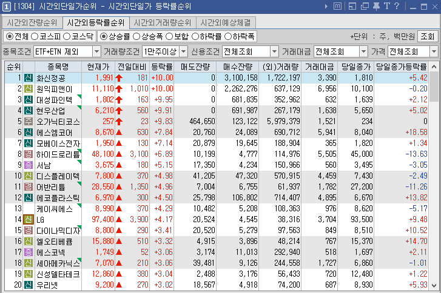
Task: Switch to the 시간외예상체결 tab
Action: [226, 23]
